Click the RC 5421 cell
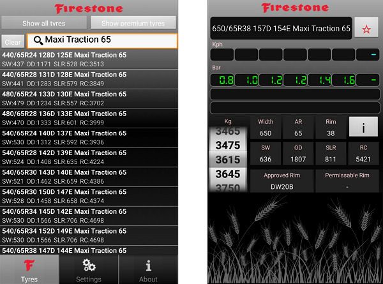Viewport: 383px width, 284px height. [363, 154]
